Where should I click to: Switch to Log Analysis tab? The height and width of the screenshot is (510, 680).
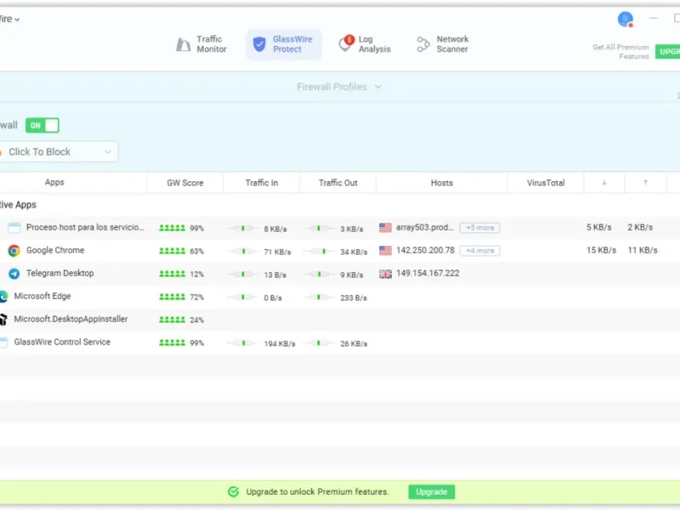click(x=365, y=44)
